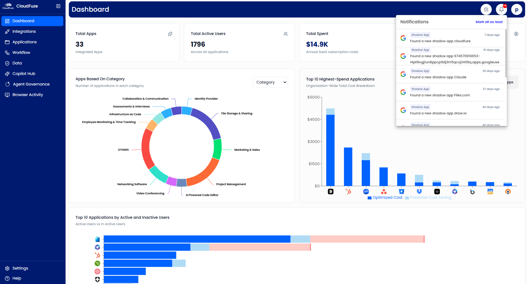This screenshot has width=527, height=284.
Task: Open the Files.com shadow app notification
Action: 450,92
